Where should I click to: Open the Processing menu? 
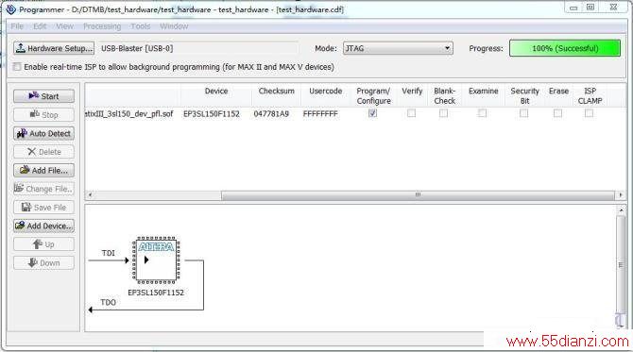[102, 26]
